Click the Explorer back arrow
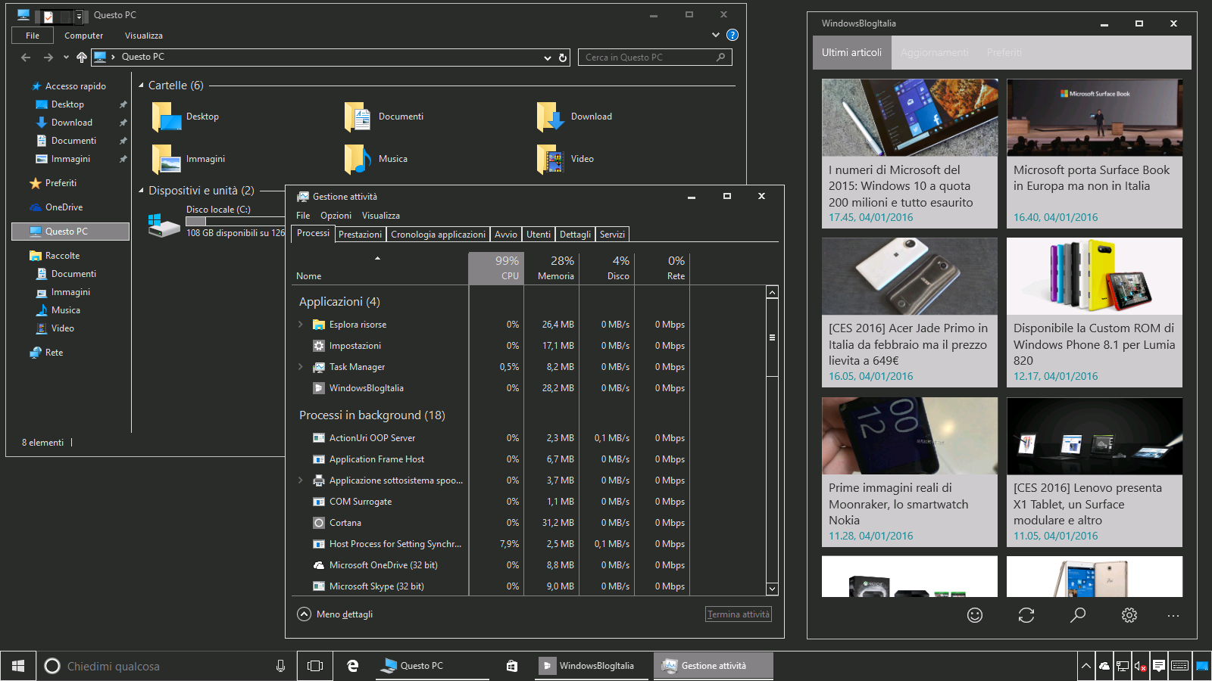This screenshot has width=1212, height=681. pos(26,58)
